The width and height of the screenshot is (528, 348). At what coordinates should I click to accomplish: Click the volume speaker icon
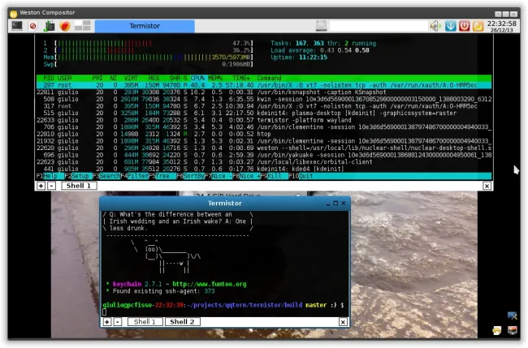point(434,26)
